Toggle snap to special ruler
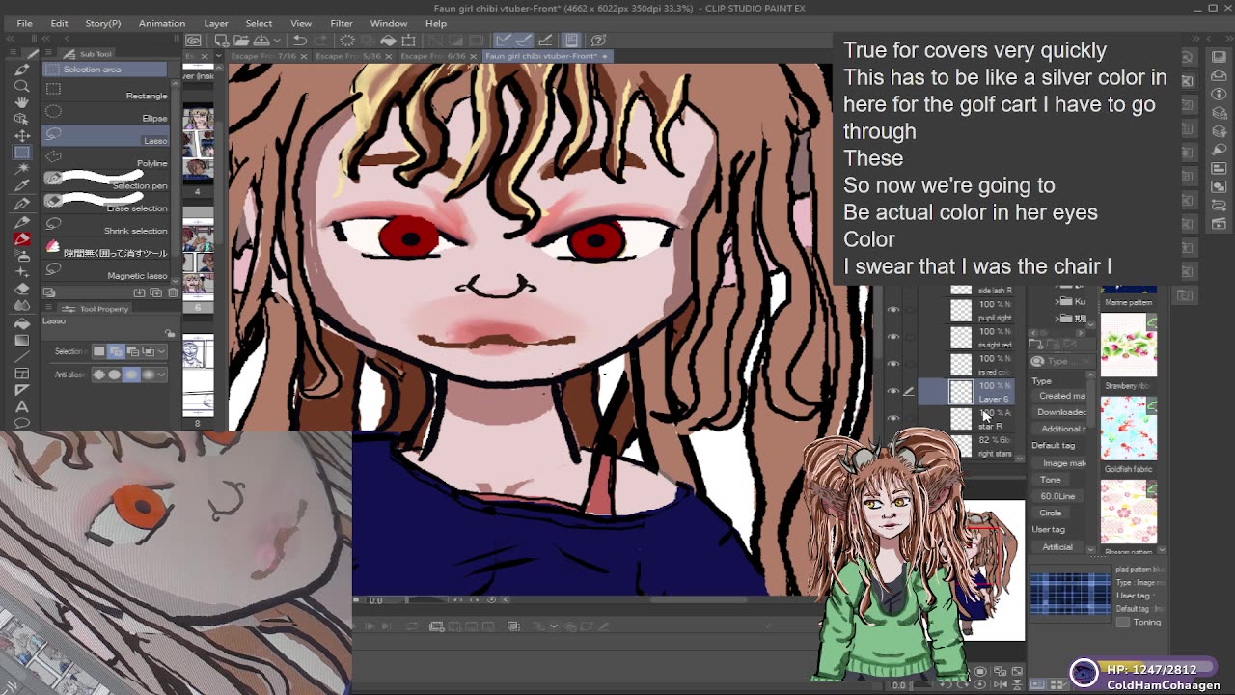The width and height of the screenshot is (1235, 695). pos(524,40)
